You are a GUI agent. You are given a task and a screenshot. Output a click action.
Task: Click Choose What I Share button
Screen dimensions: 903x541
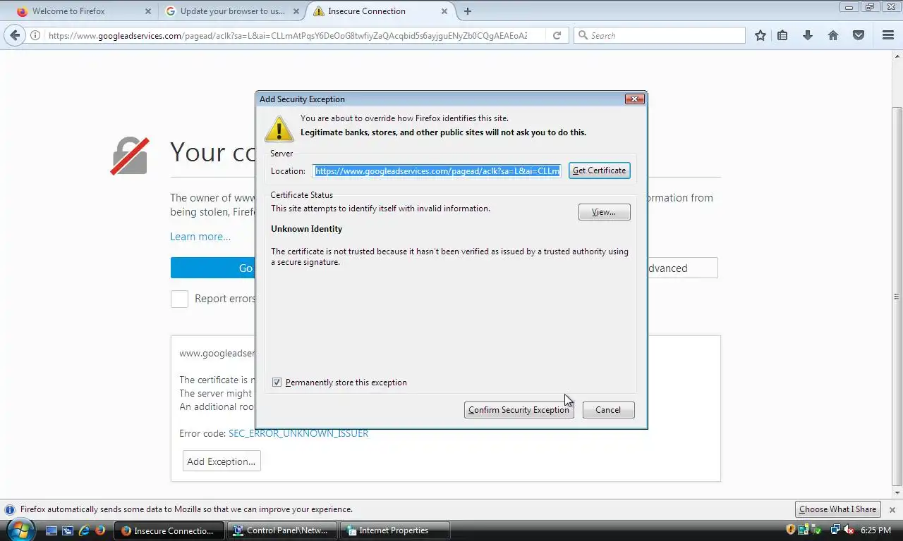coord(837,509)
